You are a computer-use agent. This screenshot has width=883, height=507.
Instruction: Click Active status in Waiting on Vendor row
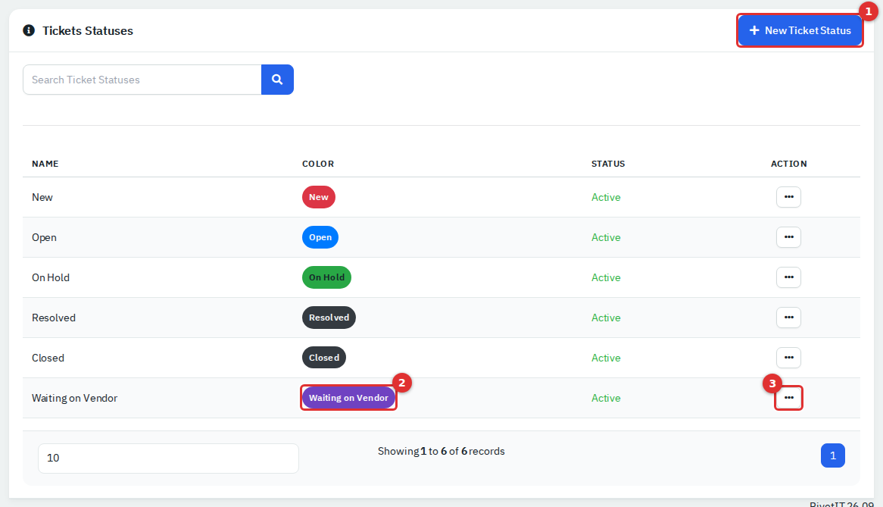click(x=606, y=399)
